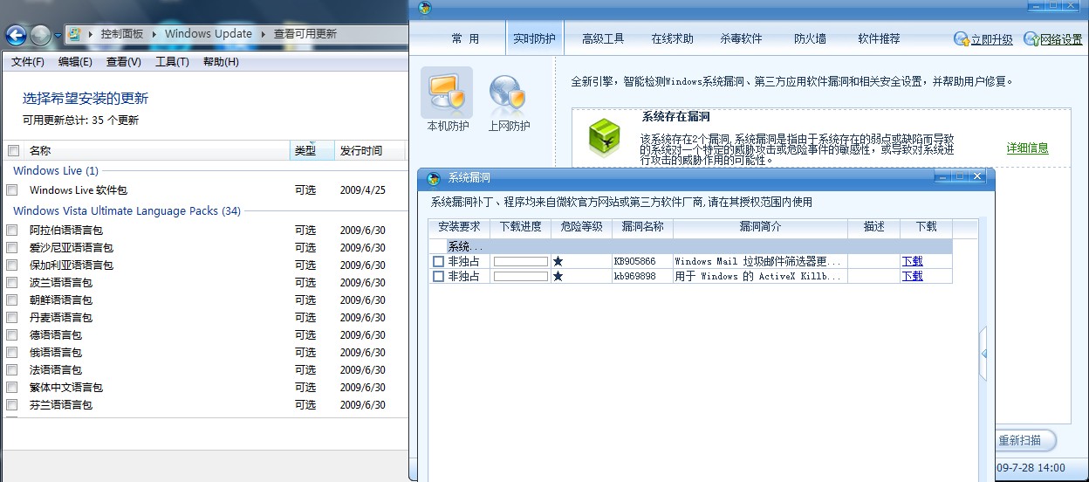Image resolution: width=1089 pixels, height=482 pixels.
Task: Check the 波兰语语言包 checkbox
Action: coord(12,282)
